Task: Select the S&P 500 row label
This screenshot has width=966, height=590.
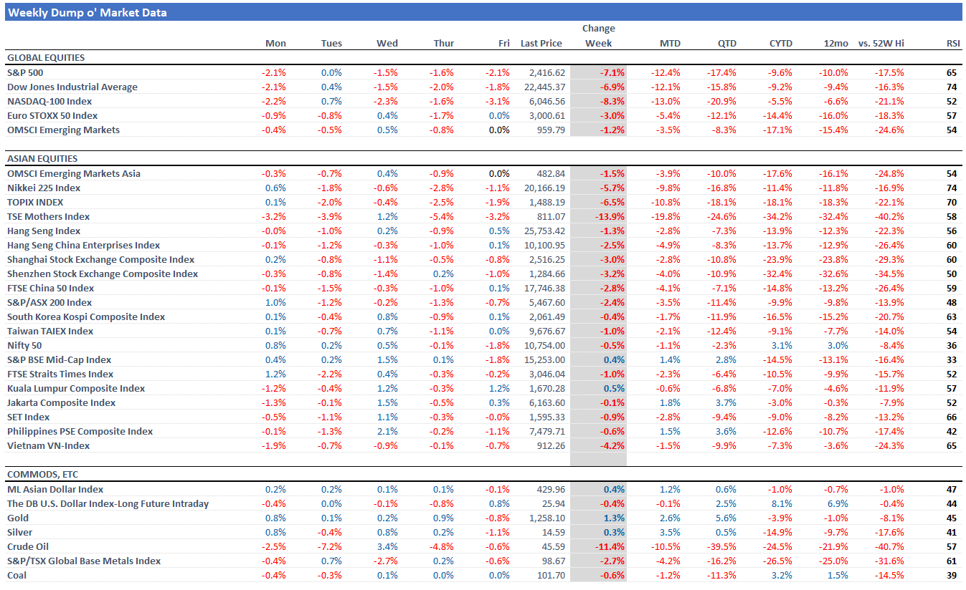Action: pos(24,72)
